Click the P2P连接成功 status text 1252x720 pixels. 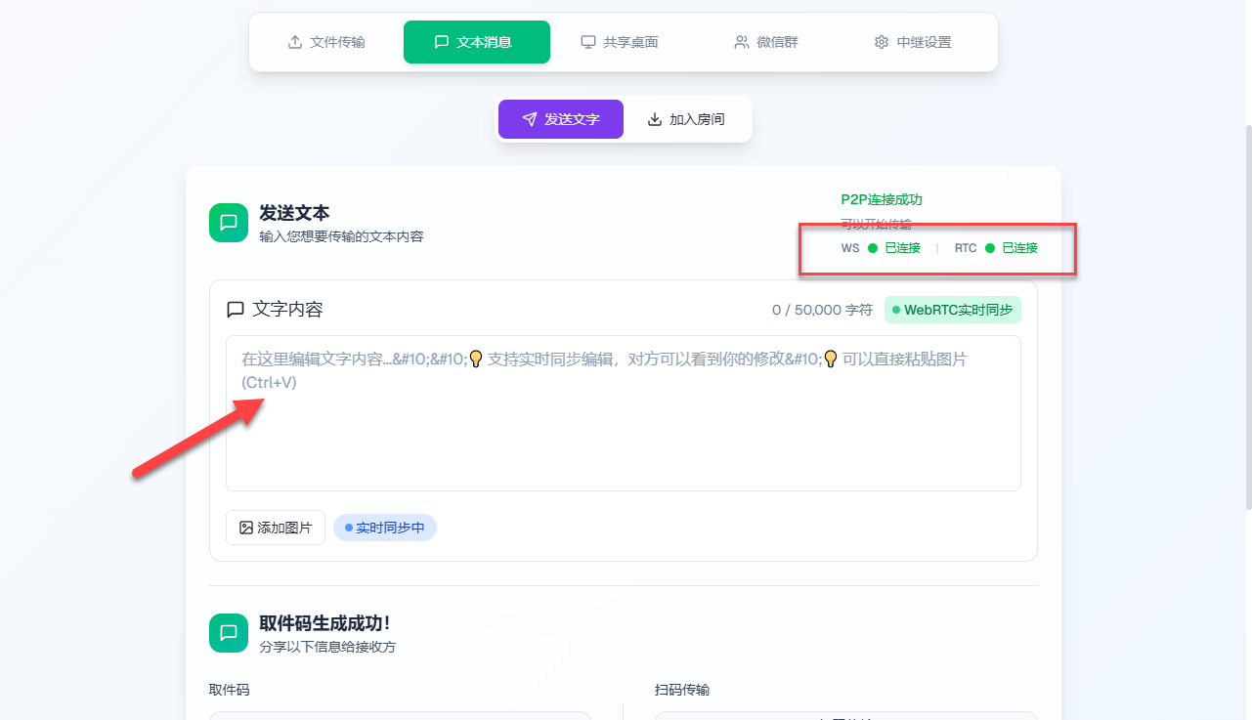[882, 199]
